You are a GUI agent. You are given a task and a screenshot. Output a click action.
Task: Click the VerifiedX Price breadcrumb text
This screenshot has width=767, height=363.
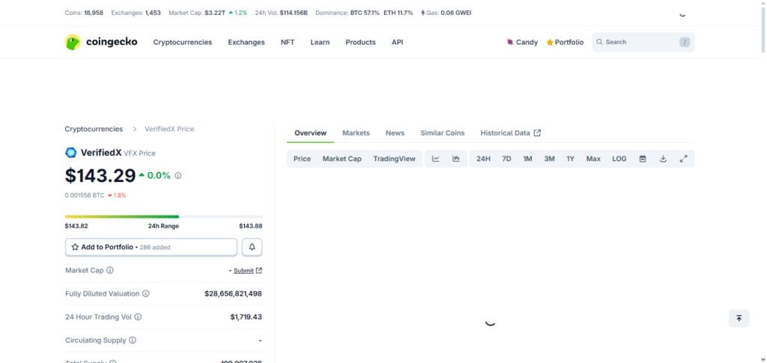pos(169,129)
